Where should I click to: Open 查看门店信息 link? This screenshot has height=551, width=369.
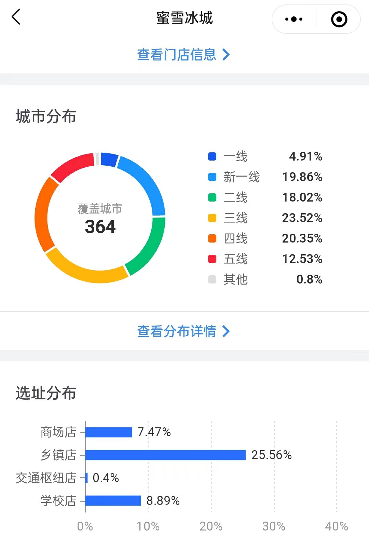pyautogui.click(x=177, y=55)
